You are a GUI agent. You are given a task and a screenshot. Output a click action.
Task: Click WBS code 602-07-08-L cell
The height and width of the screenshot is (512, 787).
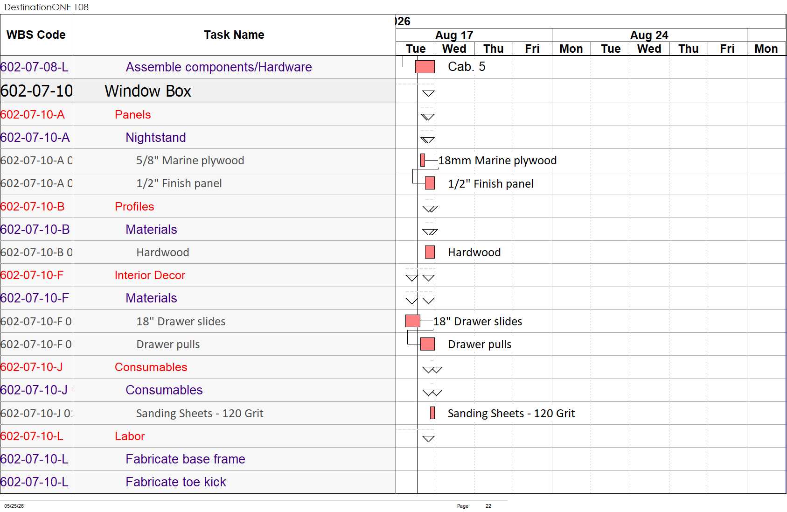click(x=36, y=67)
